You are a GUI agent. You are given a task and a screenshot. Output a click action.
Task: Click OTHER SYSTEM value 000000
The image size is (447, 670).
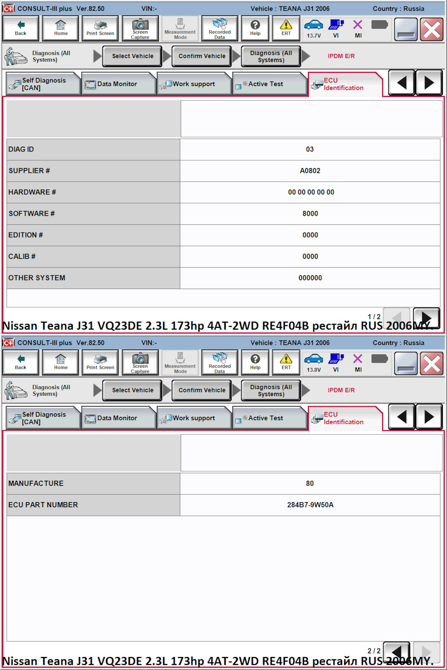310,278
